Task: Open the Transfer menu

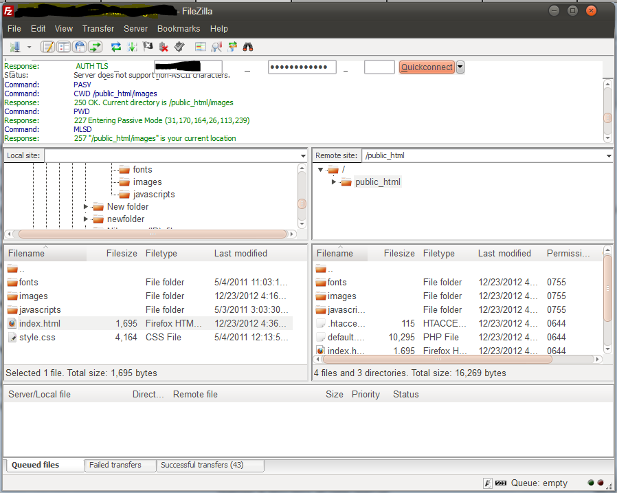Action: coord(98,29)
